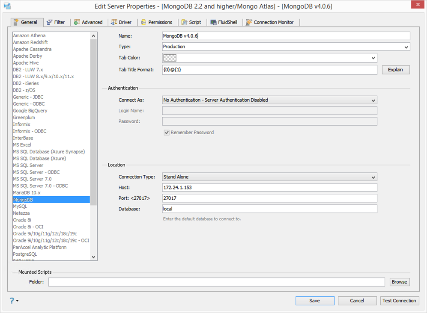Select MS SQL Database (Azure Synapse)

[51, 152]
